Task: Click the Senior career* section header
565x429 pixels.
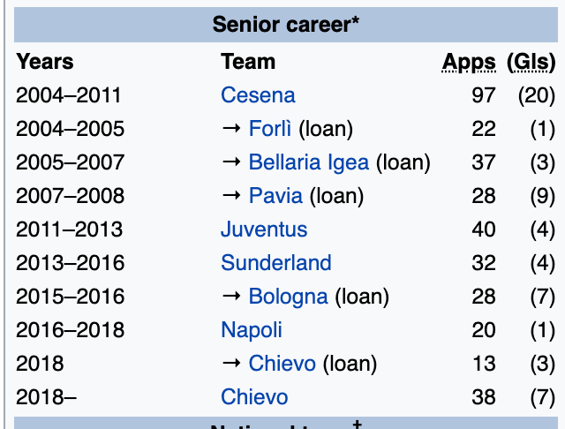Action: click(286, 24)
